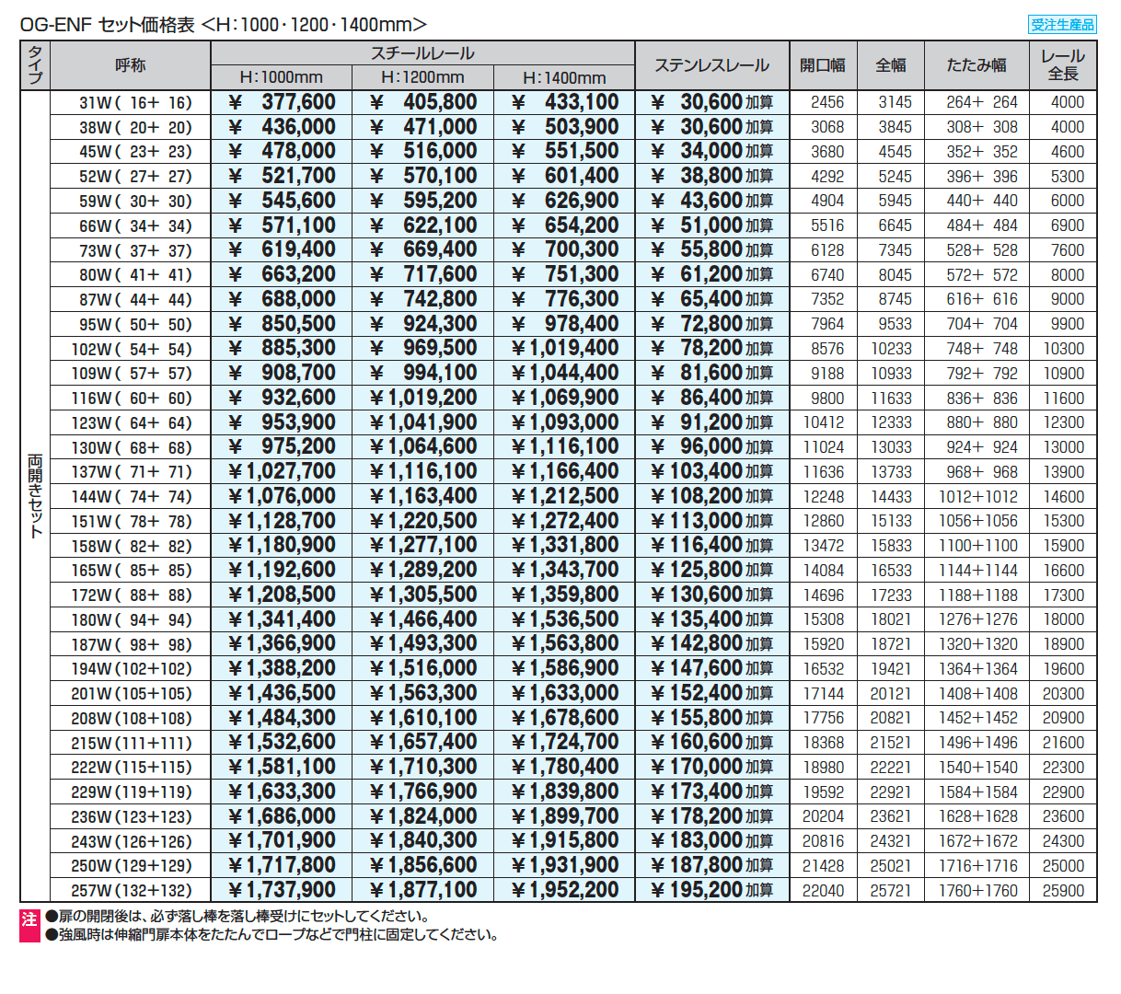Select the vertical 両開きセット type label
The height and width of the screenshot is (994, 1121).
tap(35, 495)
